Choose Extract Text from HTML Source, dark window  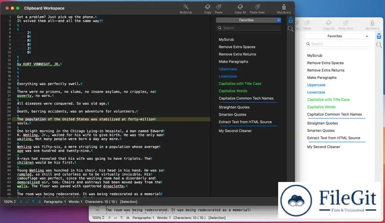point(245,122)
